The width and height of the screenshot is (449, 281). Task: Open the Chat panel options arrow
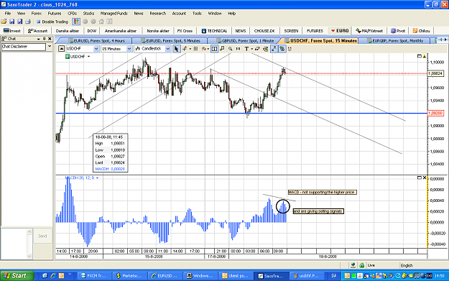click(x=38, y=39)
